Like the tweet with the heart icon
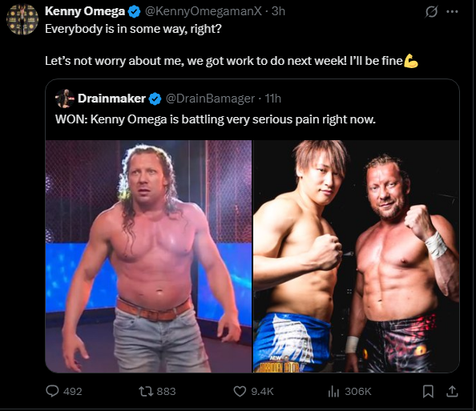This screenshot has height=411, width=476. point(240,391)
